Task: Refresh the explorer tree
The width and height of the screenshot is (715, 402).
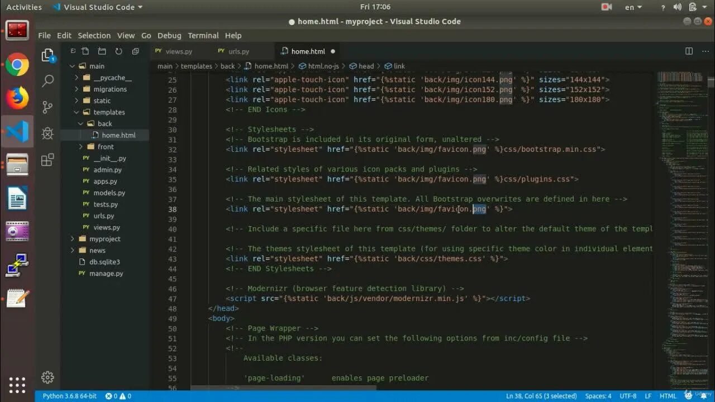Action: (x=118, y=51)
